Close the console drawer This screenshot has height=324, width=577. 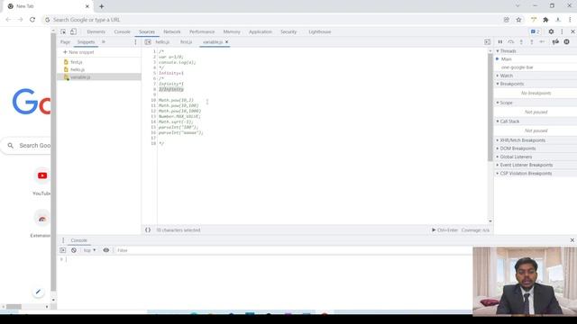[572, 240]
